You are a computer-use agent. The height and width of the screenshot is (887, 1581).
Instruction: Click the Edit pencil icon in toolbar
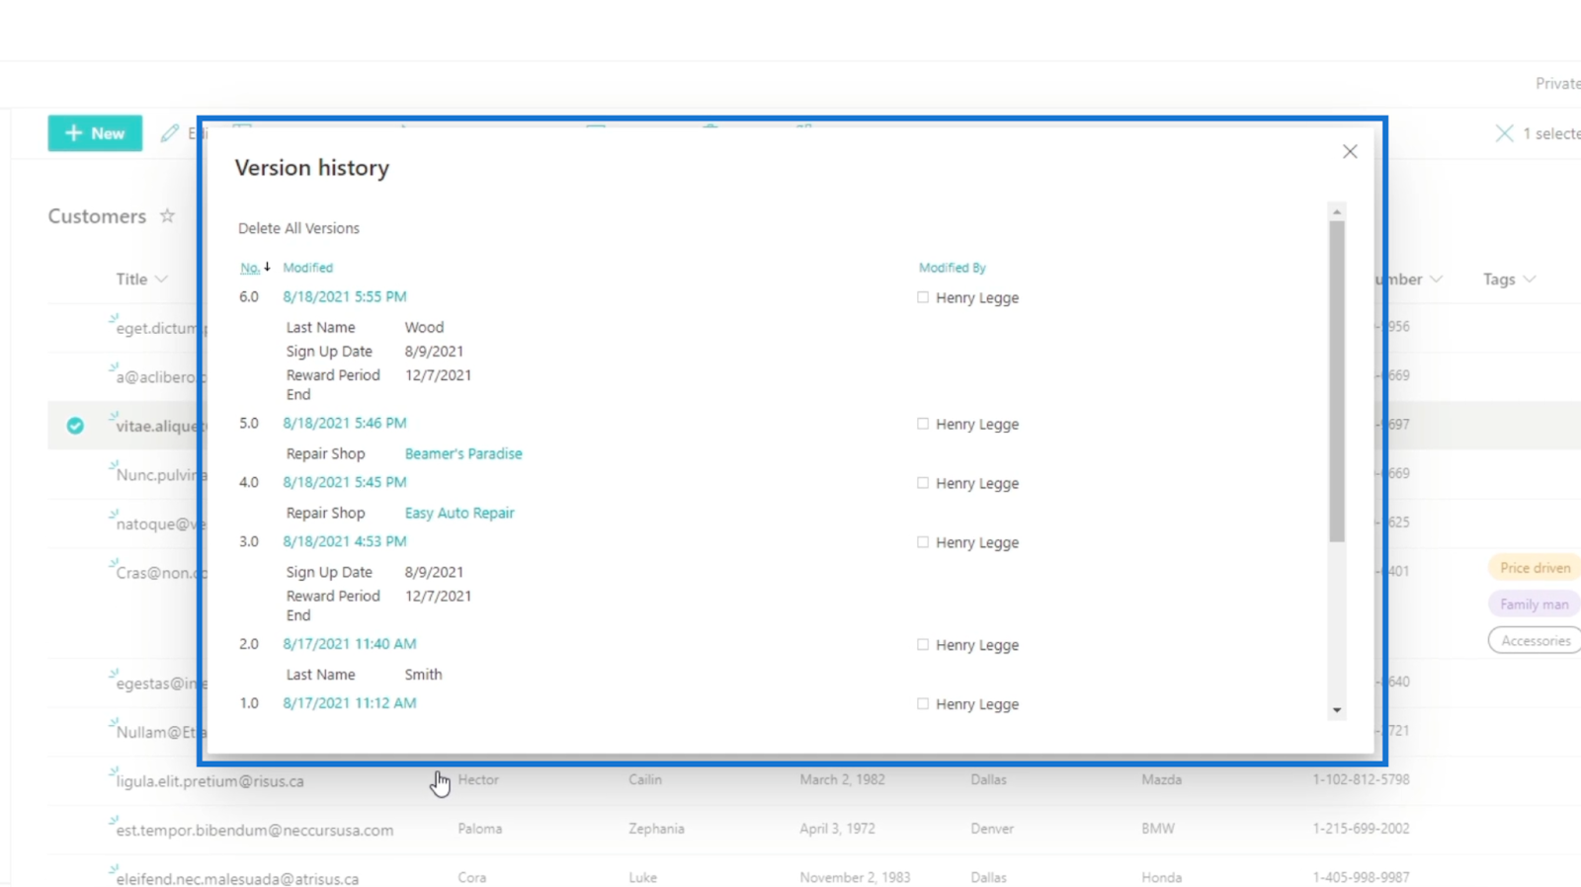coord(170,133)
